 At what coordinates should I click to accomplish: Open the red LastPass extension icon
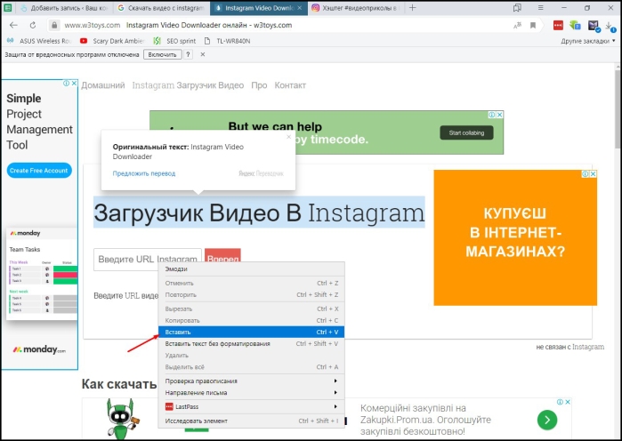click(558, 26)
